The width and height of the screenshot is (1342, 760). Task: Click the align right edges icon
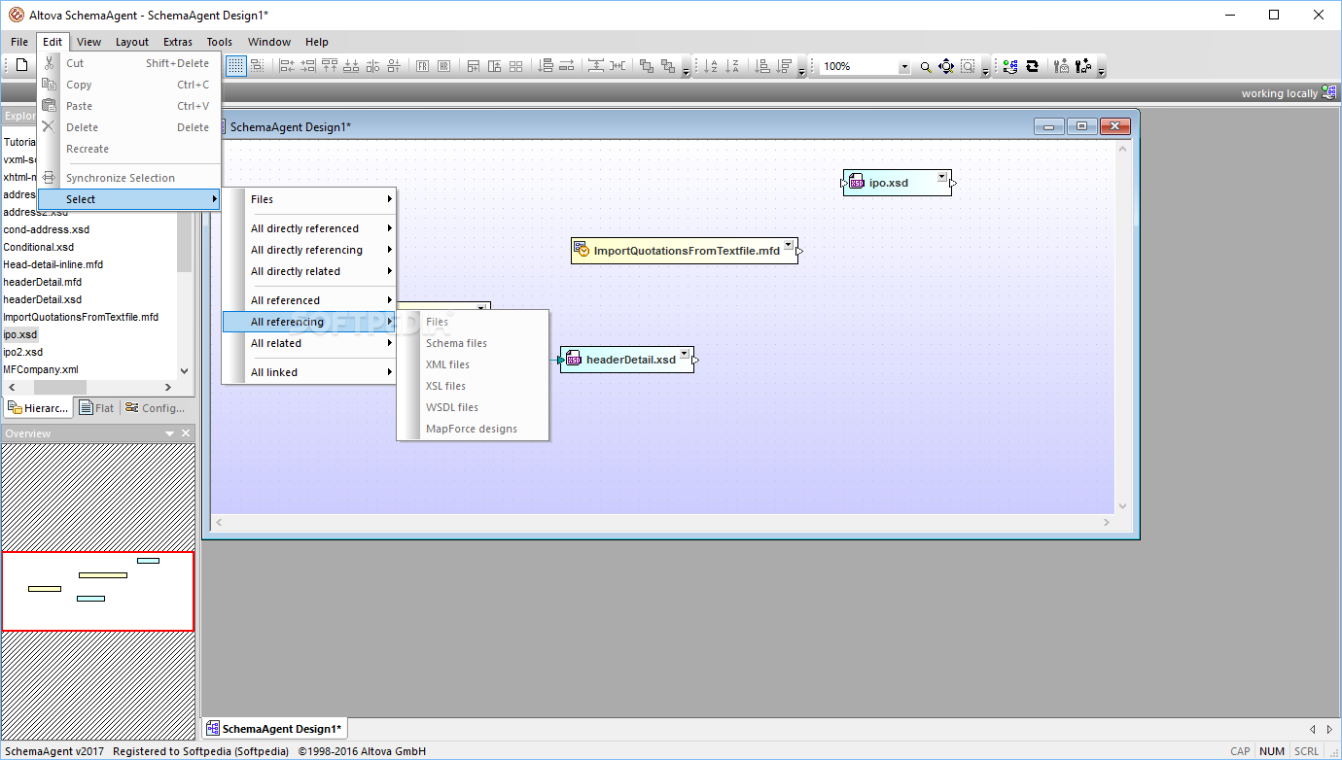coord(308,66)
